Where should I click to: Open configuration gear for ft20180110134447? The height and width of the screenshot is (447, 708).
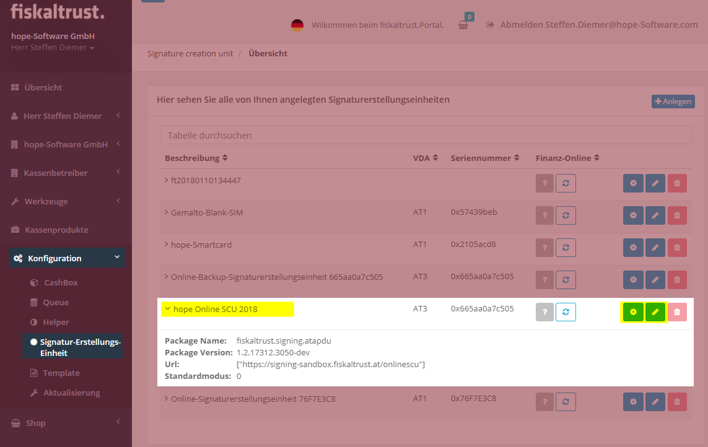coord(633,183)
